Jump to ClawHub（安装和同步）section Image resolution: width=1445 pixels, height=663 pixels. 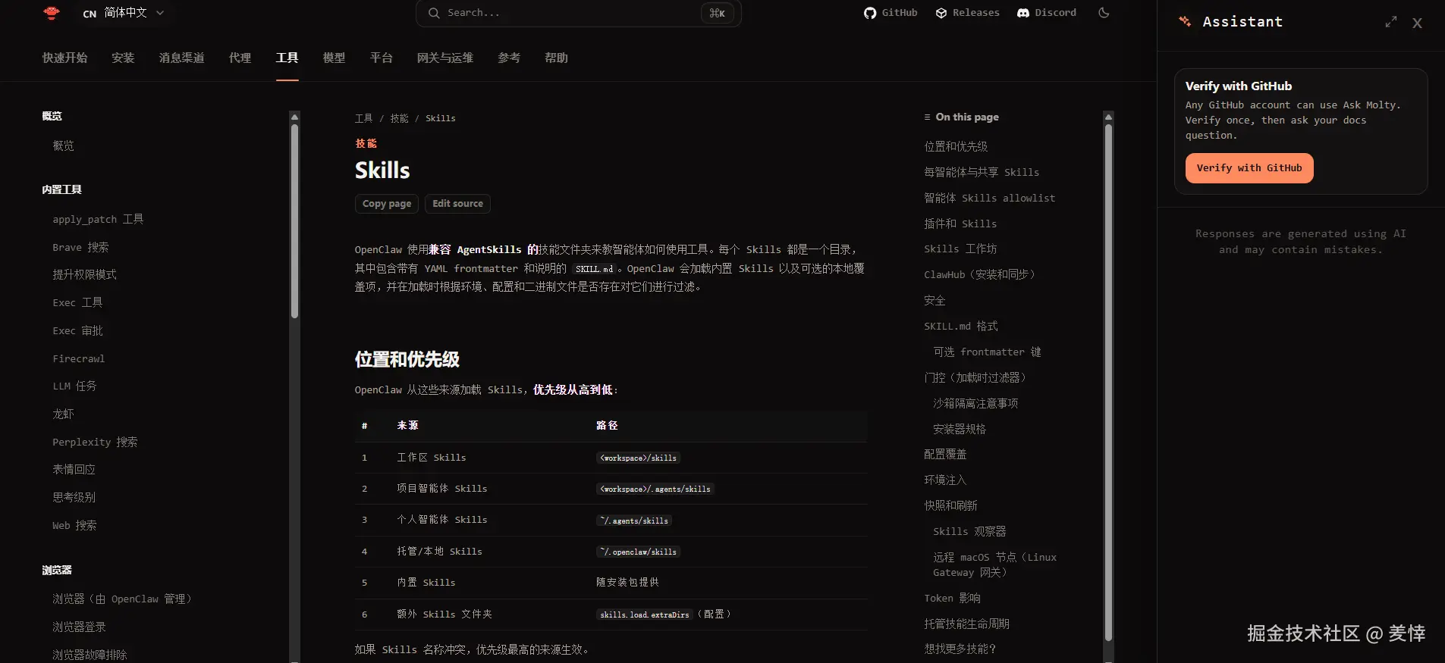coord(979,274)
